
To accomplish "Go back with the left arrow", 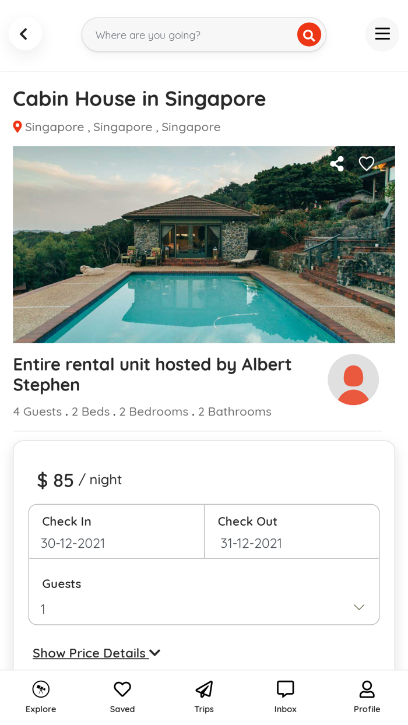I will pyautogui.click(x=25, y=33).
